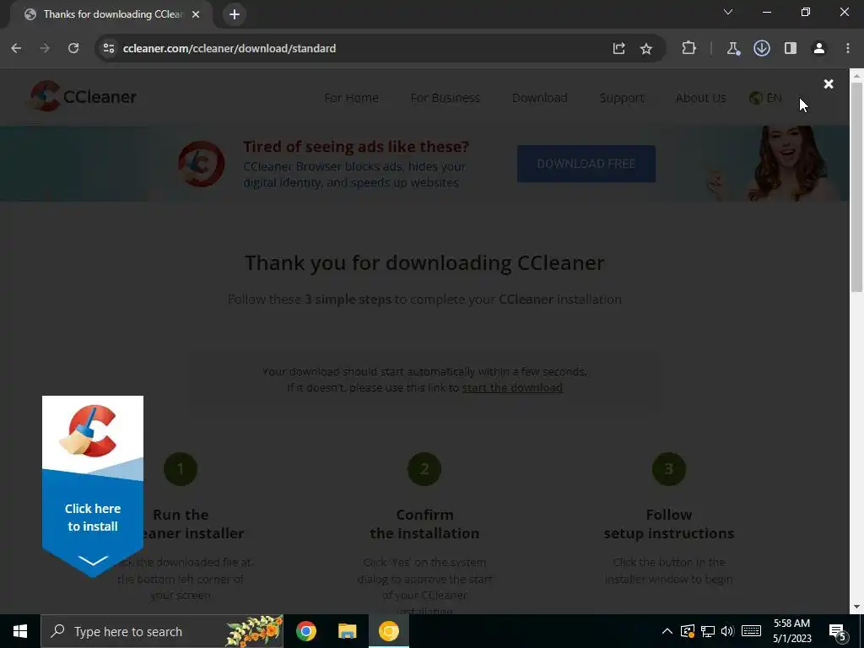Viewport: 864px width, 648px height.
Task: Bookmark this page with the star
Action: pos(646,48)
